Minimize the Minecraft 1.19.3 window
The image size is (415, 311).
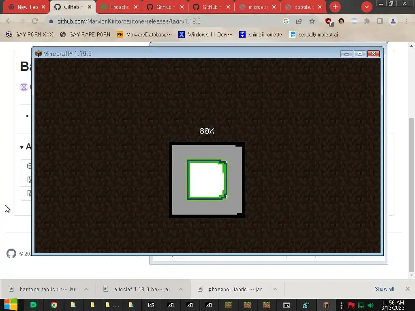click(x=347, y=54)
